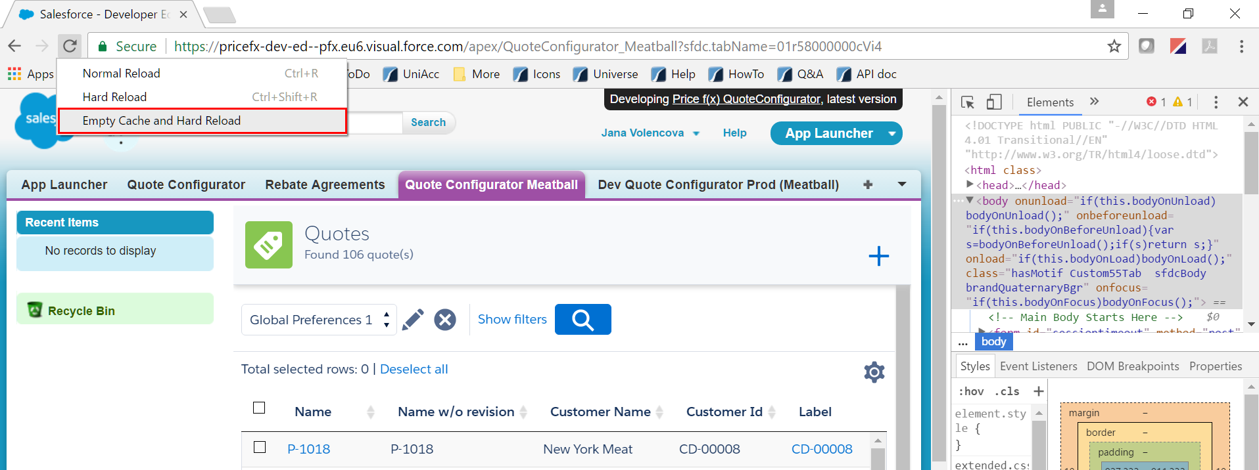
Task: Click the browser address bar URL
Action: [x=526, y=47]
